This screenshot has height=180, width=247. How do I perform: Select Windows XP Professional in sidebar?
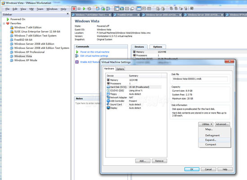pos(29,52)
